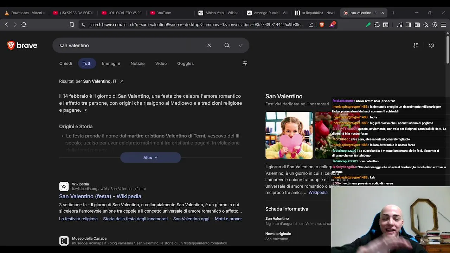The height and width of the screenshot is (253, 450).
Task: Open a new browser tab with plus
Action: [393, 13]
